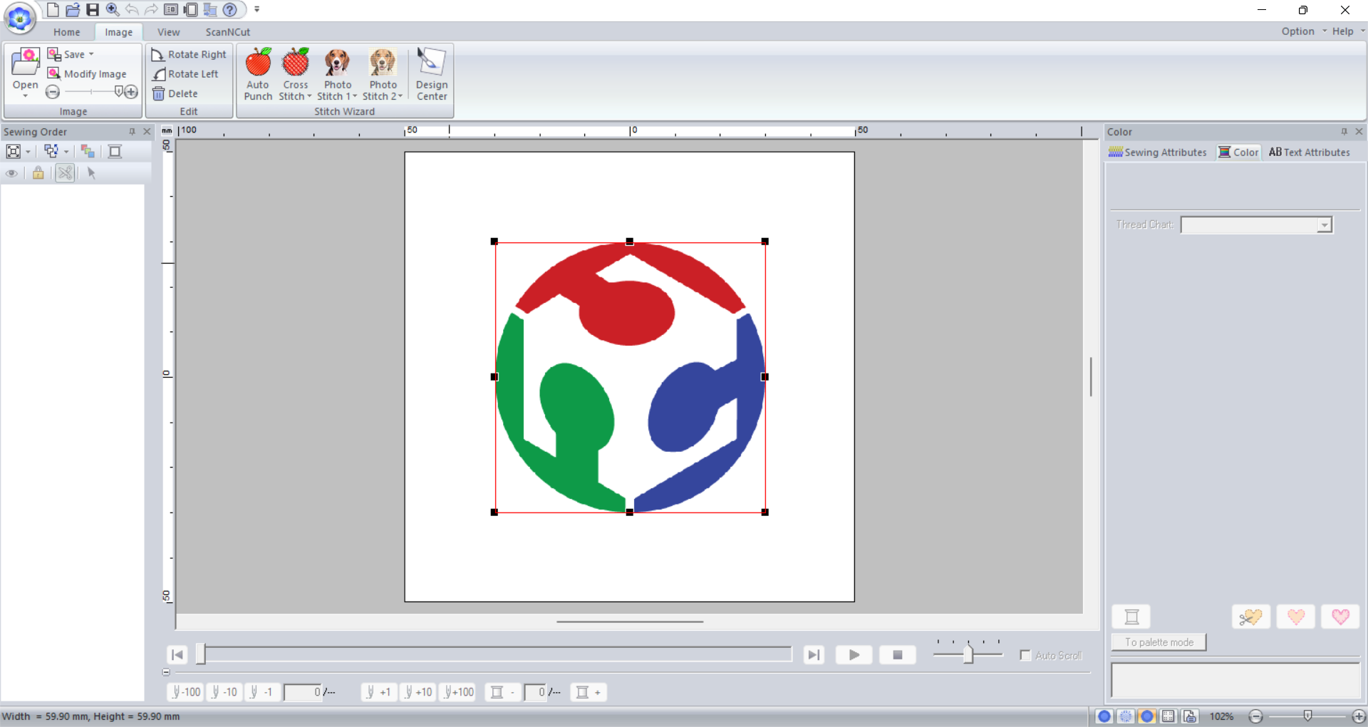1368x727 pixels.
Task: Launch the Auto Punch wizard
Action: click(x=258, y=74)
